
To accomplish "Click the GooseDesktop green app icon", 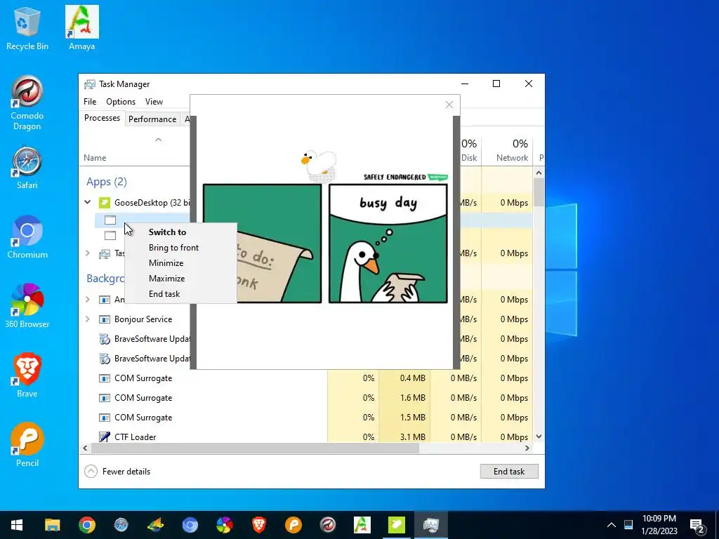I will click(105, 202).
